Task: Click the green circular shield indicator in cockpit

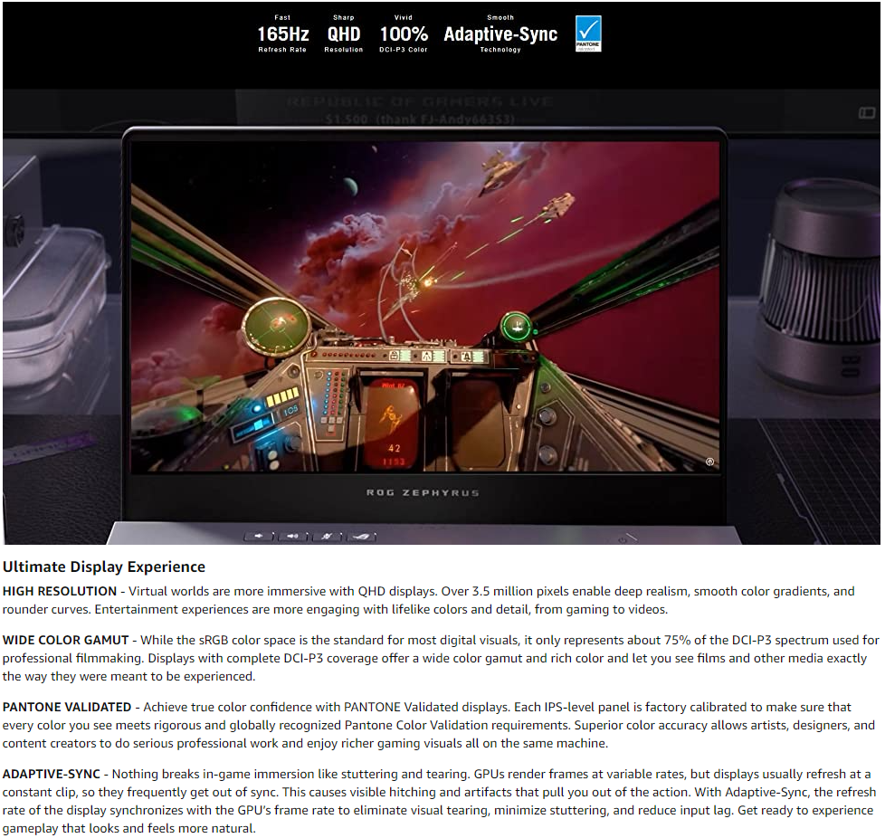Action: pos(516,326)
